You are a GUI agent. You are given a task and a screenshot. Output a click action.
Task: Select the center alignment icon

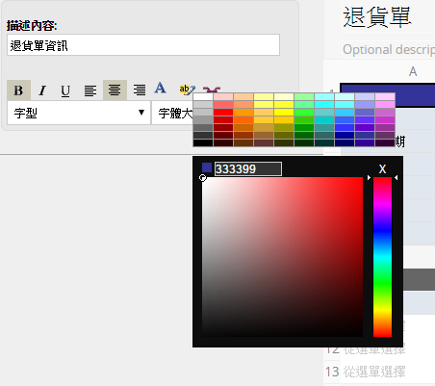(115, 90)
